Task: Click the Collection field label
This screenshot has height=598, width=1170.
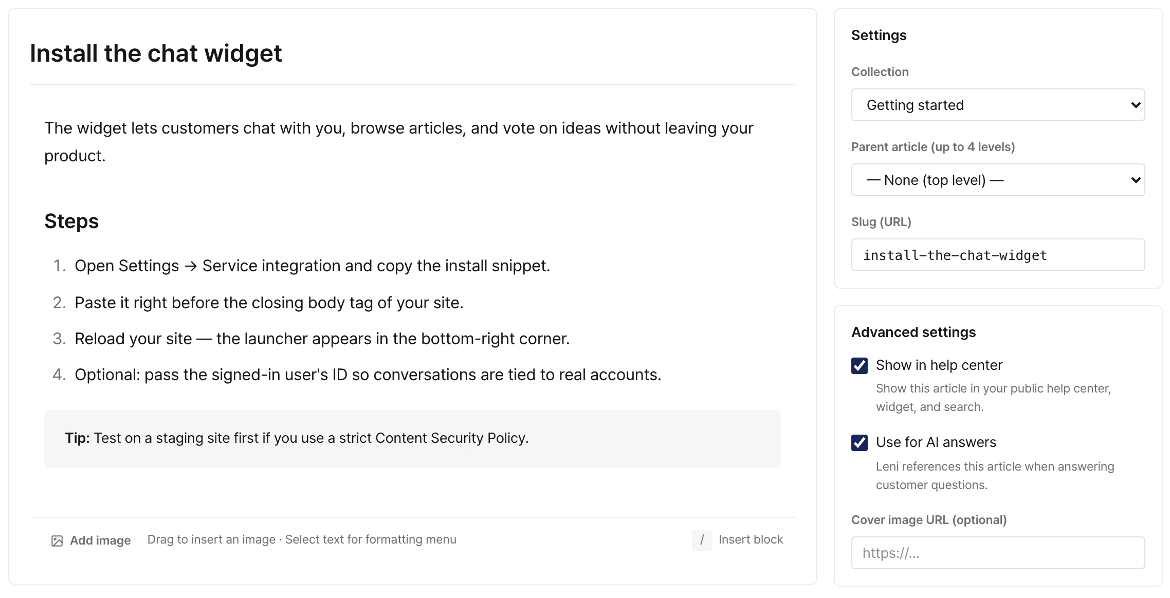Action: 880,72
